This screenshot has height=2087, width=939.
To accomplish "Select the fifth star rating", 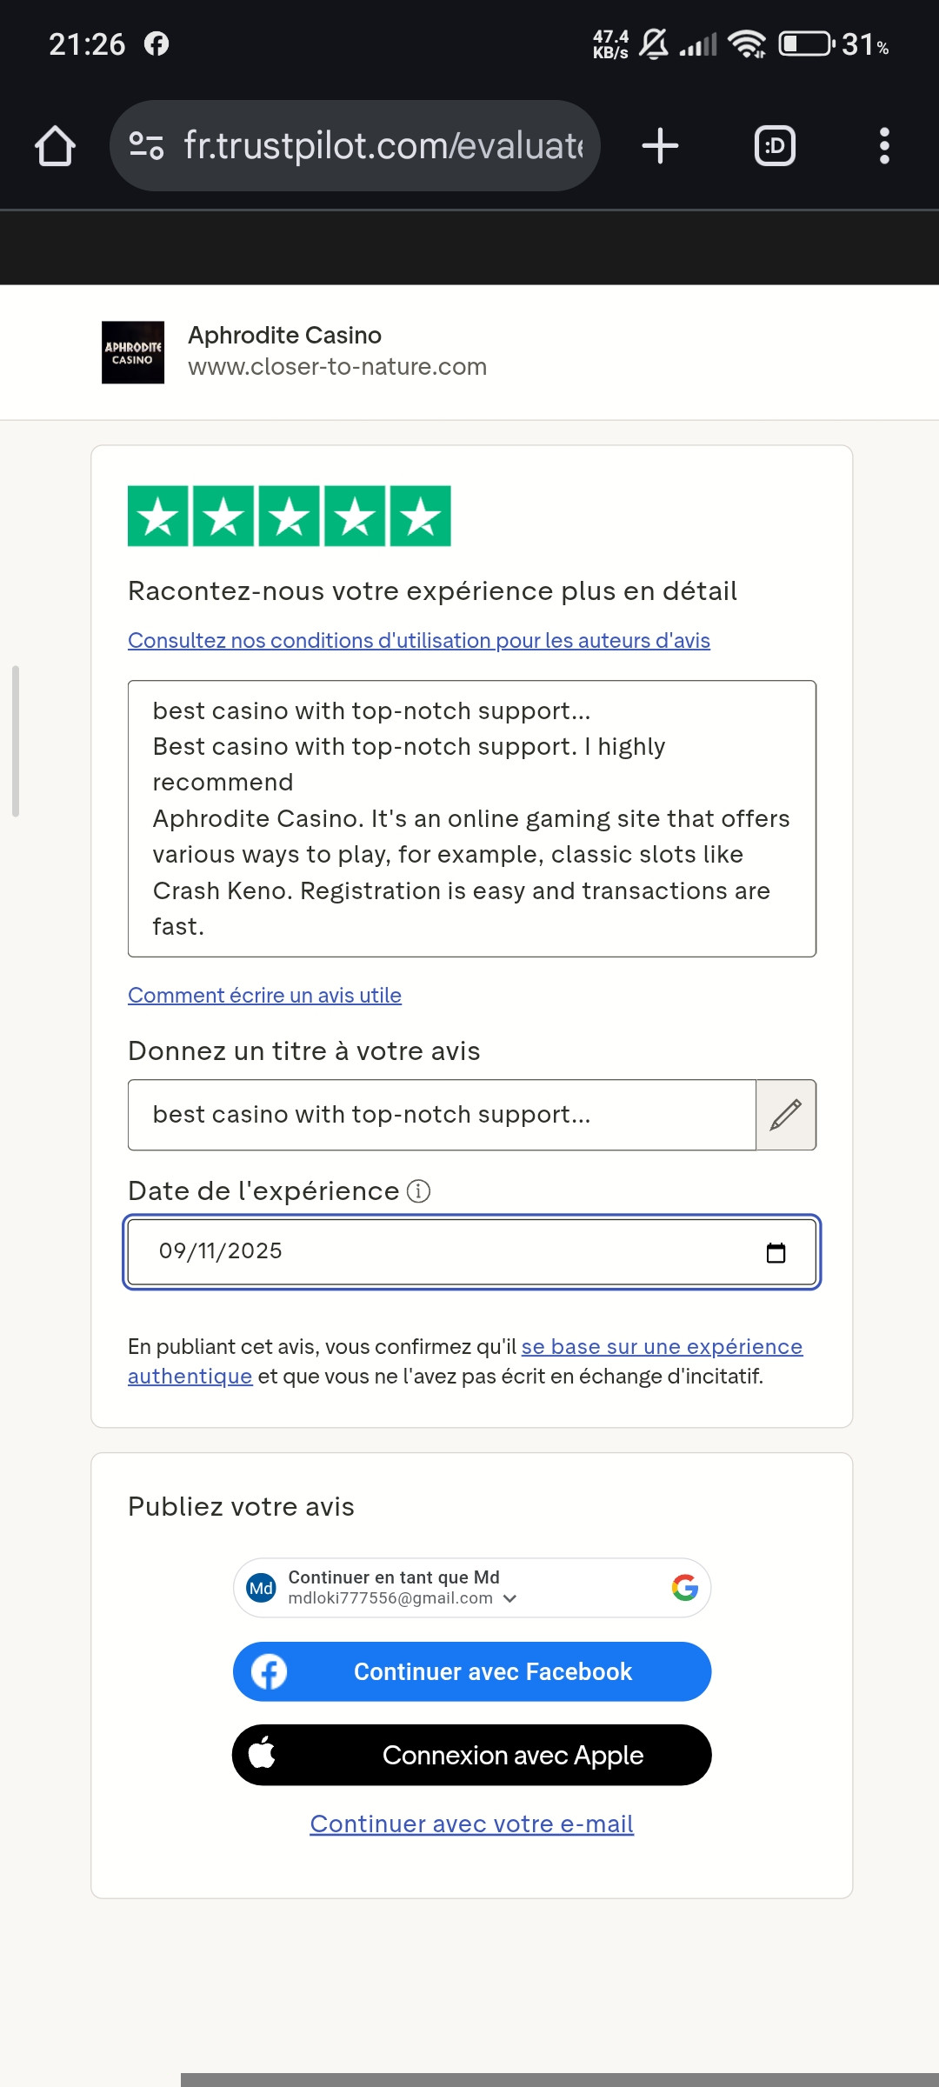I will [421, 517].
